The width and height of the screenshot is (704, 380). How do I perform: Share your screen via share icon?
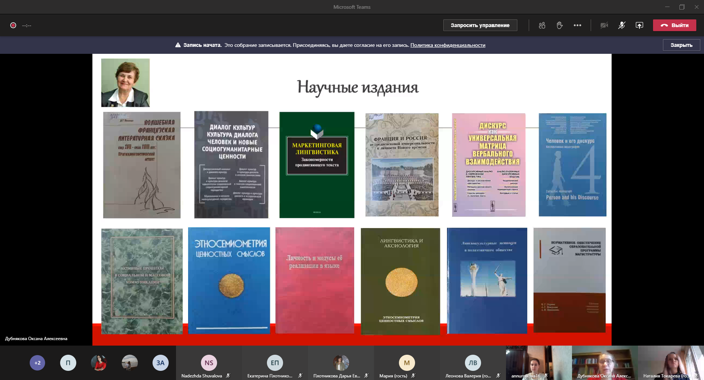click(639, 25)
